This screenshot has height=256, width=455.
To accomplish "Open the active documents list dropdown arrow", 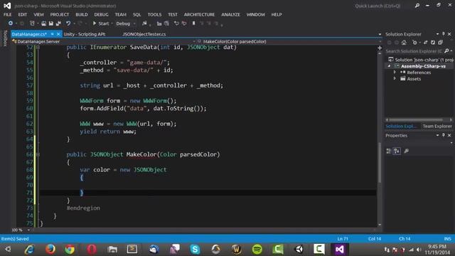I will coord(380,34).
